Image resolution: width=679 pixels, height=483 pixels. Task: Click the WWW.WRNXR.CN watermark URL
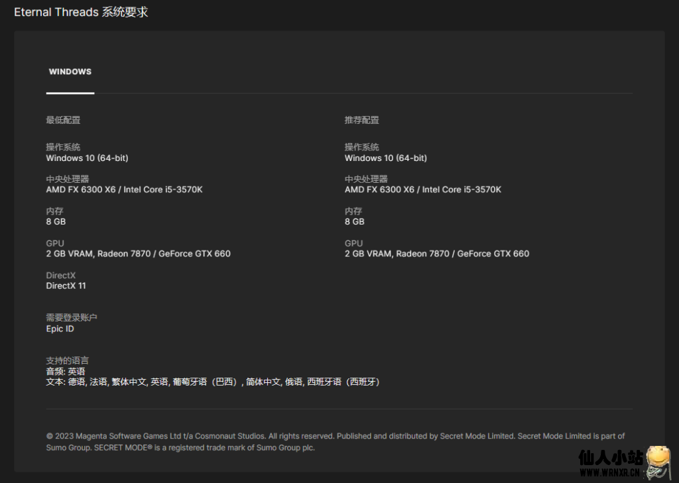609,473
